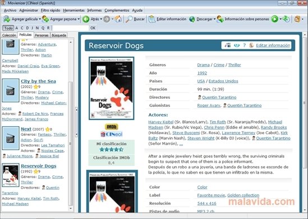Image resolution: width=308 pixels, height=219 pixels.
Task: Click the City by the Sea clapperboard thumbnail
Action: pos(11,90)
